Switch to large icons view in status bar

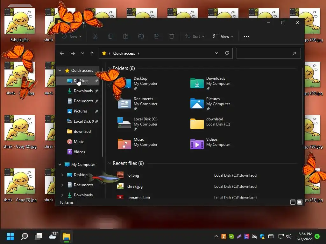[x=300, y=202]
